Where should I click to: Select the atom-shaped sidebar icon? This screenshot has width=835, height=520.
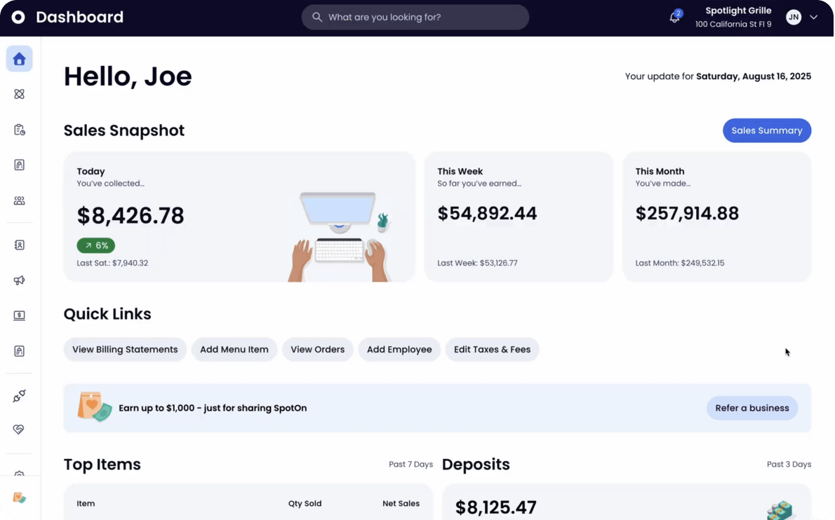tap(19, 94)
